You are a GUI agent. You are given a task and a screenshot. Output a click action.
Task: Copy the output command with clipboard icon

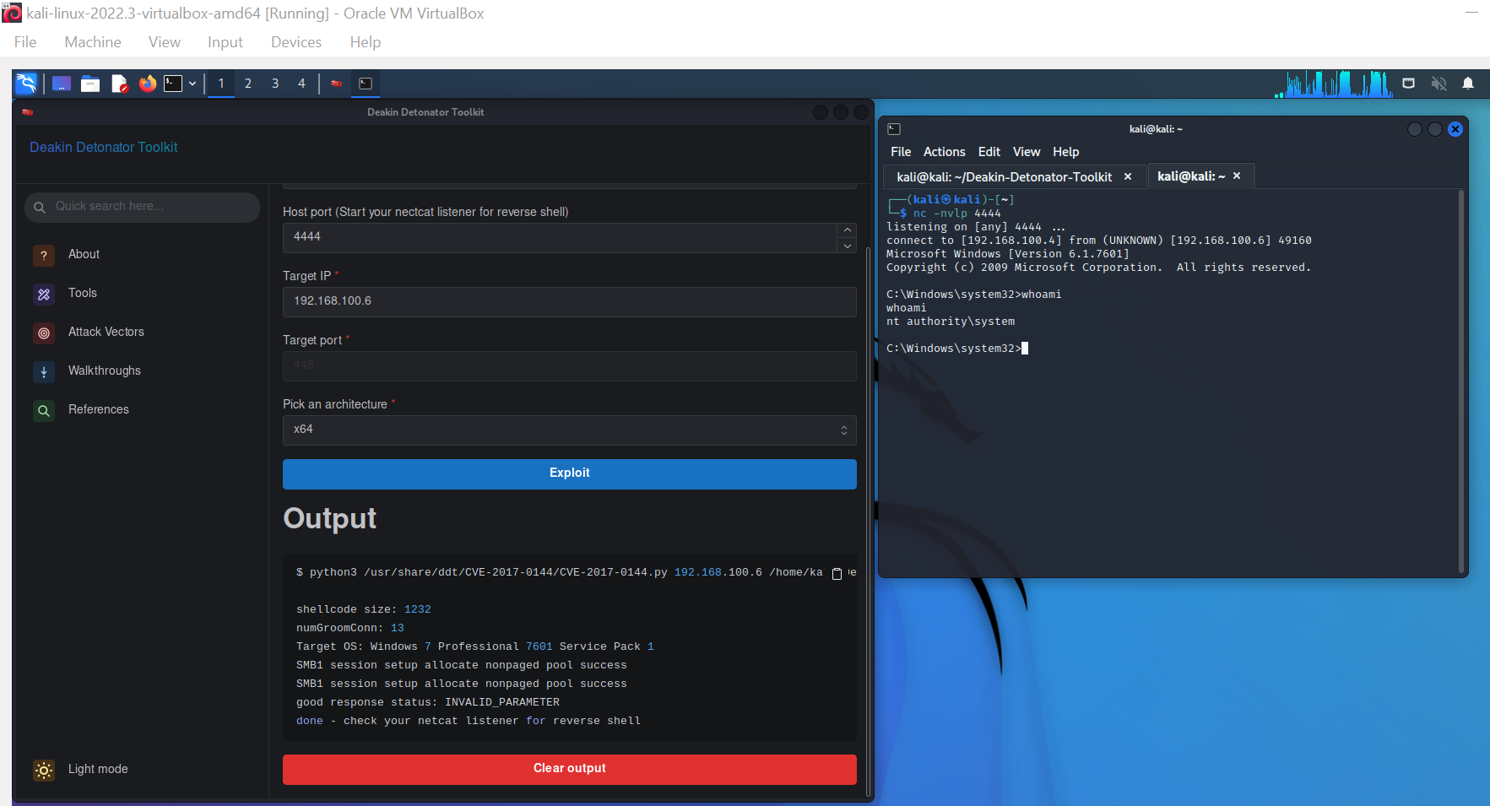point(837,573)
